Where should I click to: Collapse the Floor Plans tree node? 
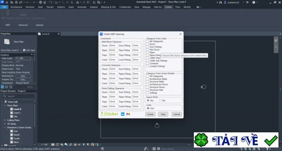coord(5,106)
